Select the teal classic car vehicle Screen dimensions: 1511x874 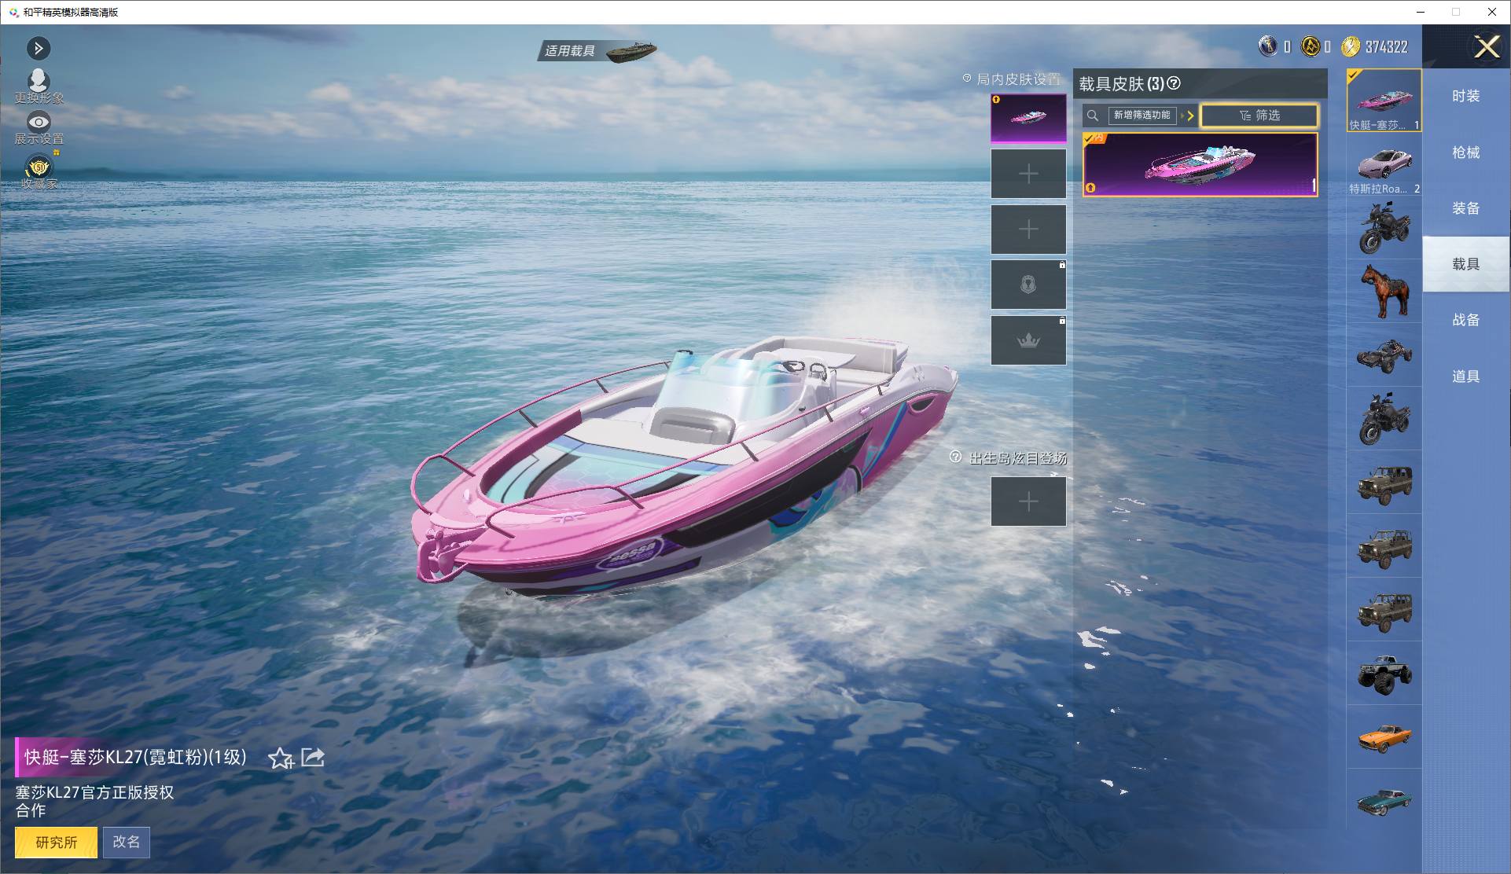(1384, 801)
